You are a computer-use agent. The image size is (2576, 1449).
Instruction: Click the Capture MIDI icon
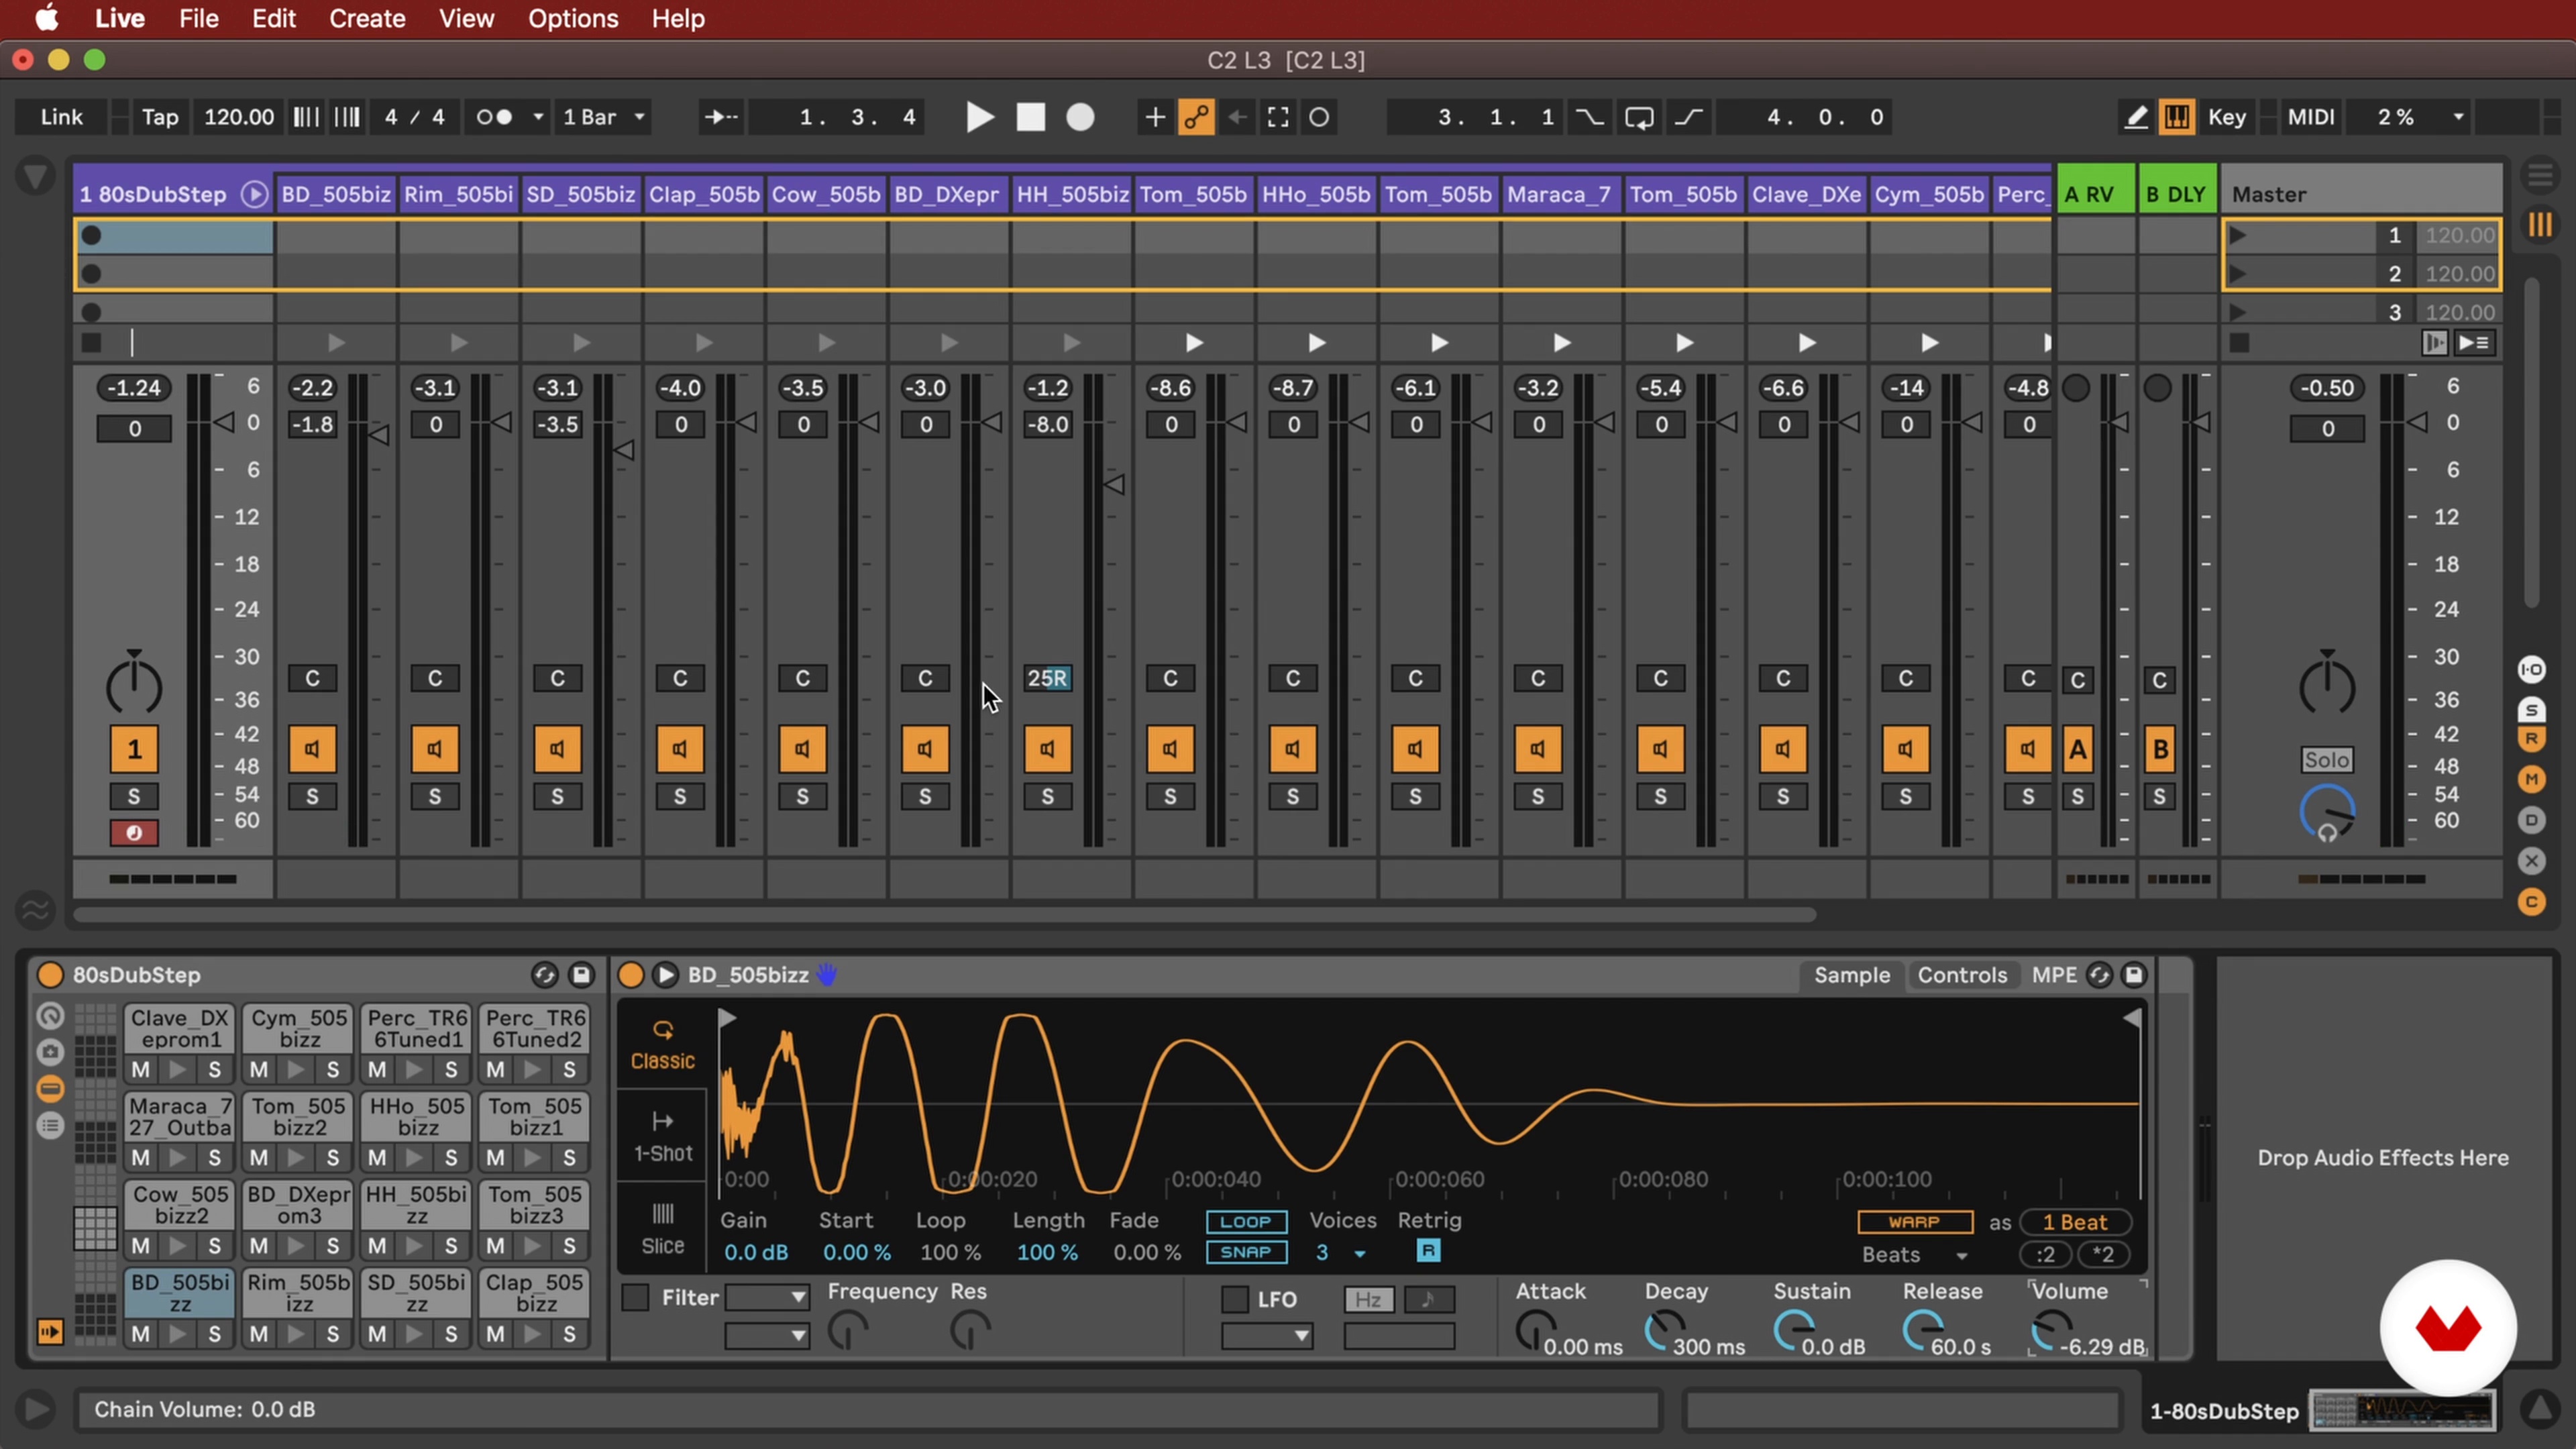coord(1278,117)
